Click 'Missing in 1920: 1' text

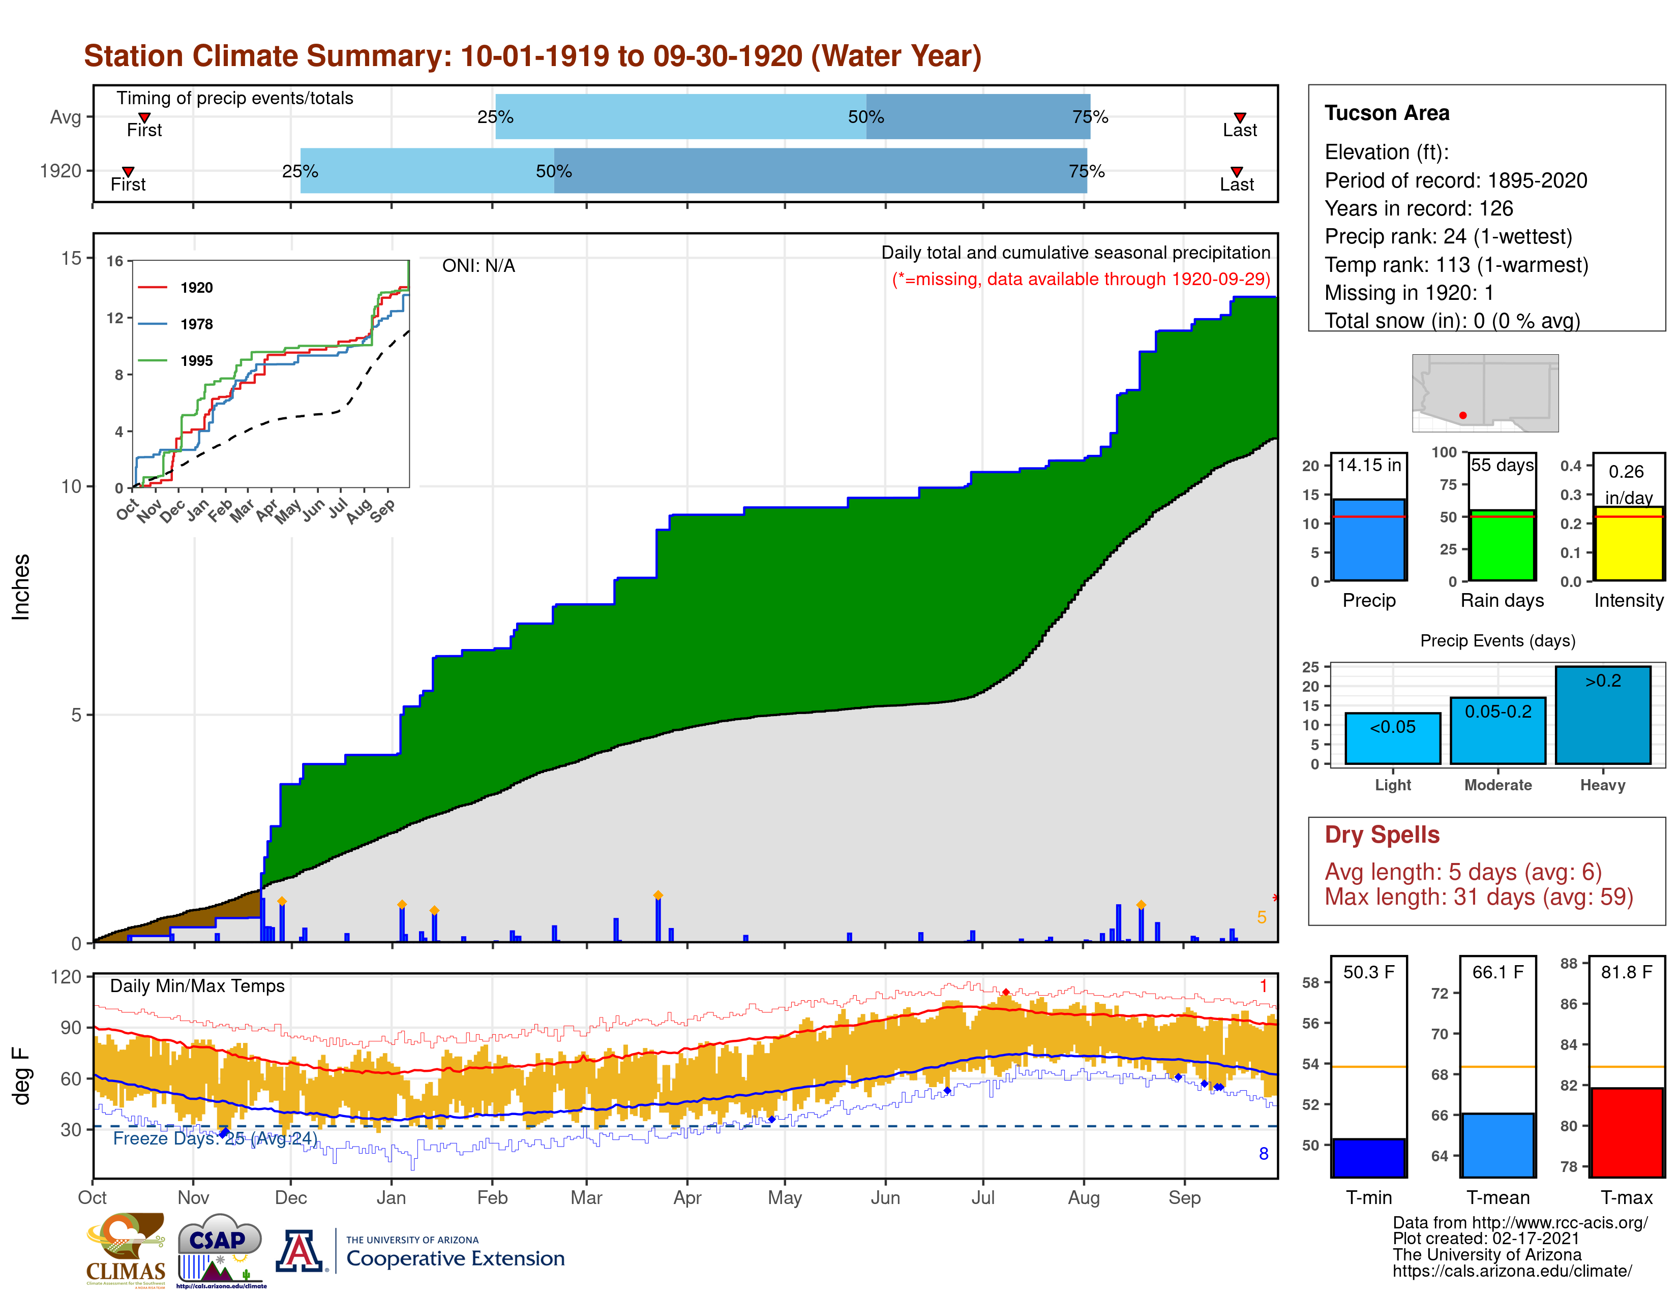tap(1409, 293)
